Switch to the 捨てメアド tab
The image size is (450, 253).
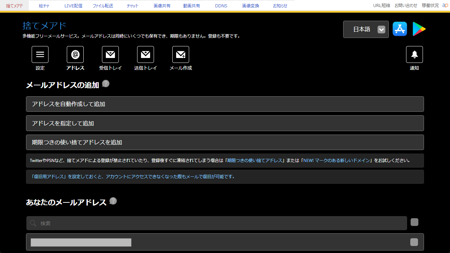click(x=14, y=6)
